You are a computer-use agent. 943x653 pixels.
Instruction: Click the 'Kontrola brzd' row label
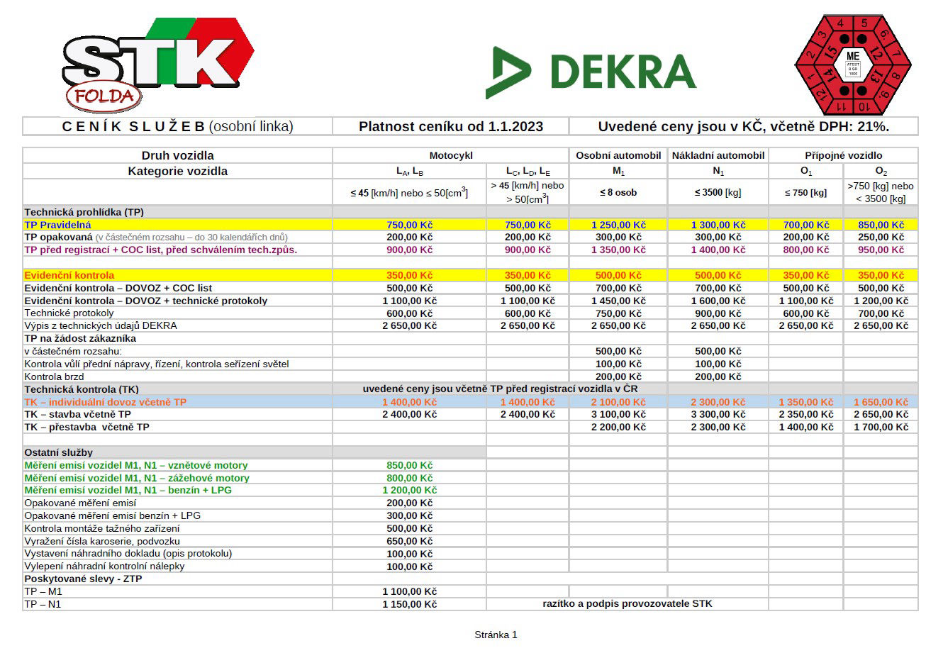click(54, 377)
